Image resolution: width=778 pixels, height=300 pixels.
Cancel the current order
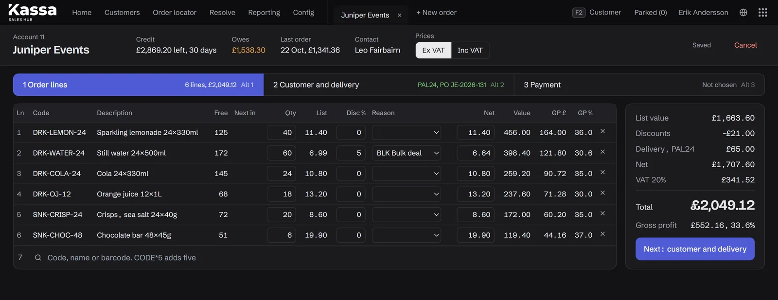pyautogui.click(x=745, y=45)
